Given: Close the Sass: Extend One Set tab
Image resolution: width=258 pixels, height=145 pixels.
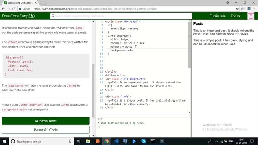Looking at the screenshot, I should [x=36, y=3].
